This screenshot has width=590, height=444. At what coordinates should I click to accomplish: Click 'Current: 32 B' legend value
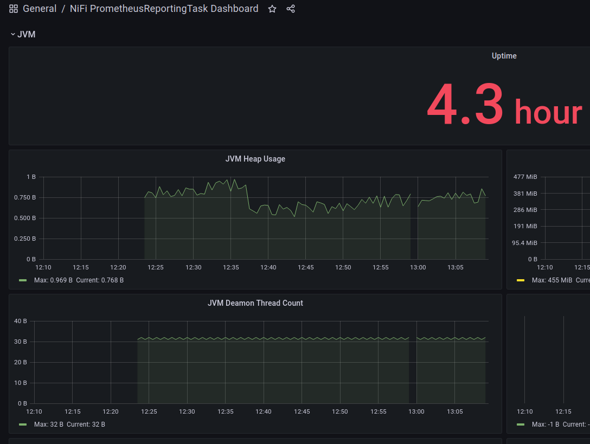(x=86, y=424)
